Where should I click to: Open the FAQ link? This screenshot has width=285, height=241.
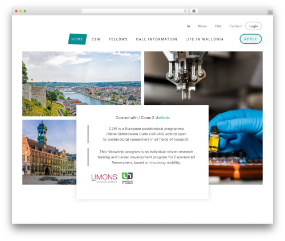pos(218,26)
